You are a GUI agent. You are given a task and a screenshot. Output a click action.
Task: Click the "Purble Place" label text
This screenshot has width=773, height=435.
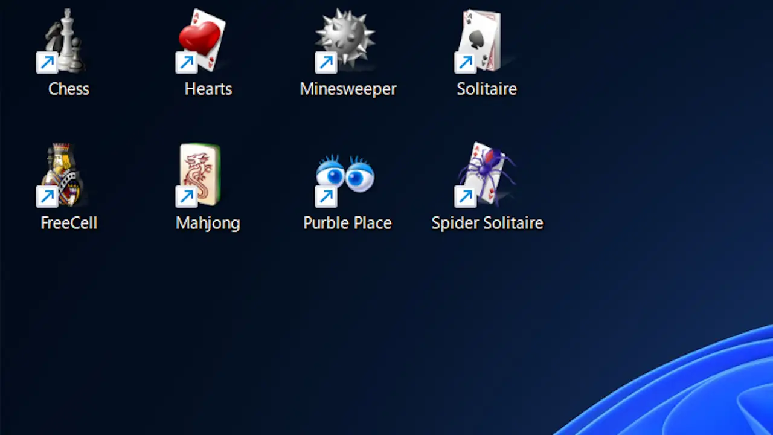point(347,223)
